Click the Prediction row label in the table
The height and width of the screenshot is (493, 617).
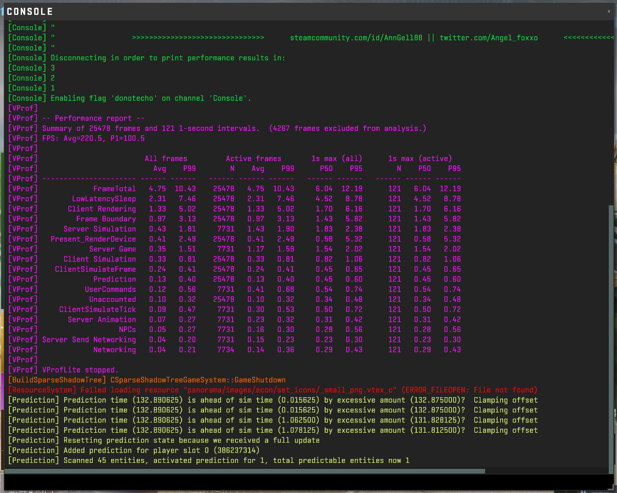[x=115, y=279]
